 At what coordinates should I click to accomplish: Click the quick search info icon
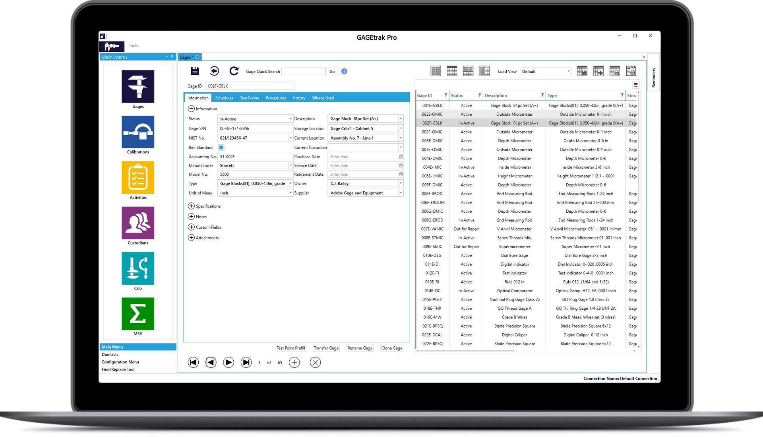(x=344, y=71)
